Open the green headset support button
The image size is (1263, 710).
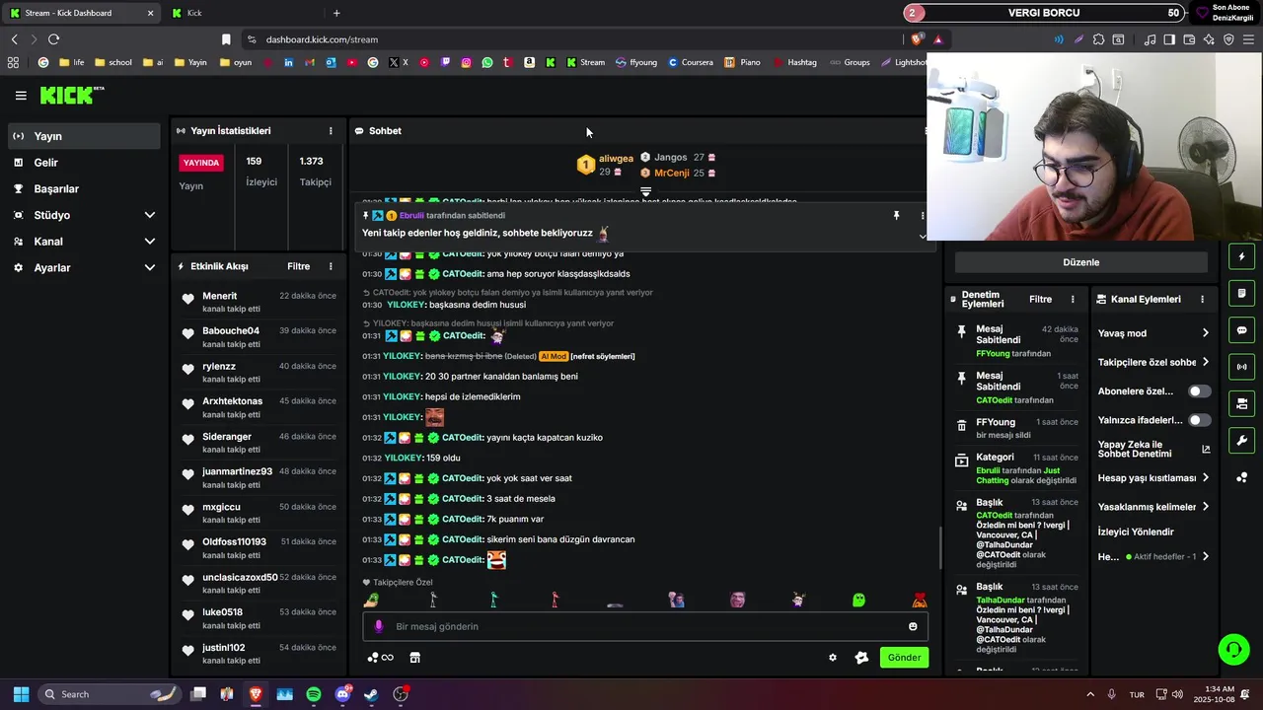1233,649
